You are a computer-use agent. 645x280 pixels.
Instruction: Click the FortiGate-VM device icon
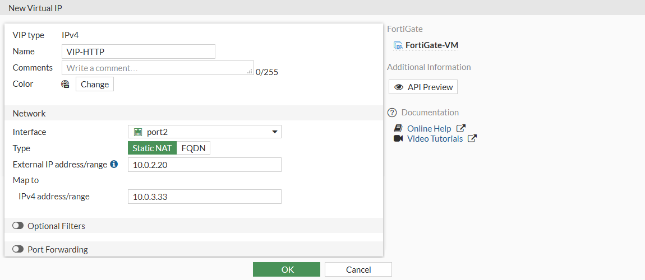[x=398, y=46]
